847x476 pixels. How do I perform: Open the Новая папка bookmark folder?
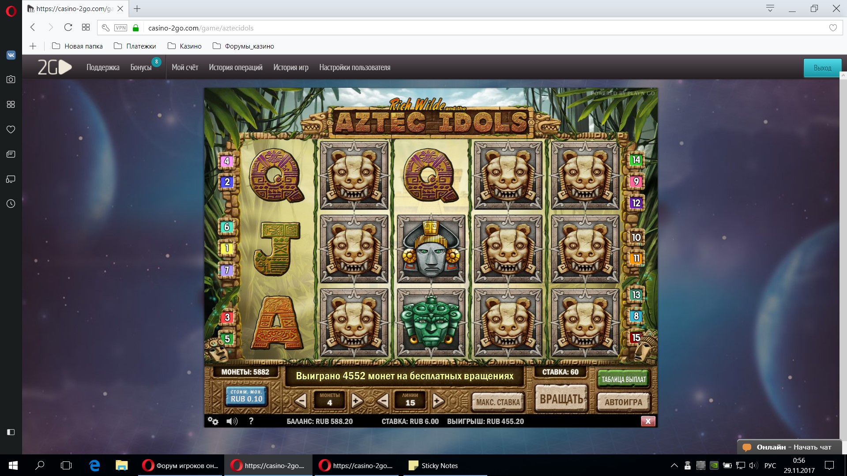[x=77, y=46]
